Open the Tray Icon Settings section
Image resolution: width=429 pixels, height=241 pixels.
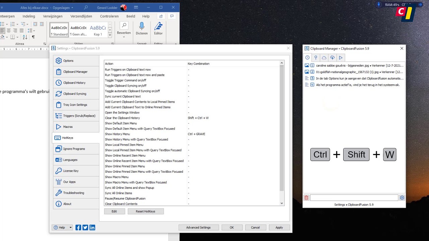76,105
